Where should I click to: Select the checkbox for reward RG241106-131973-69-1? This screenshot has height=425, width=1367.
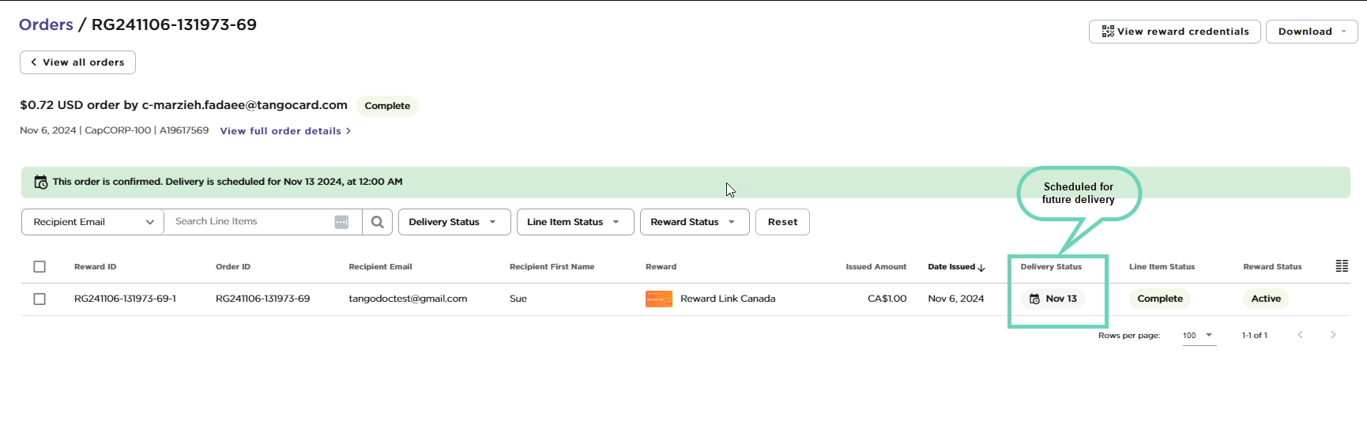40,299
